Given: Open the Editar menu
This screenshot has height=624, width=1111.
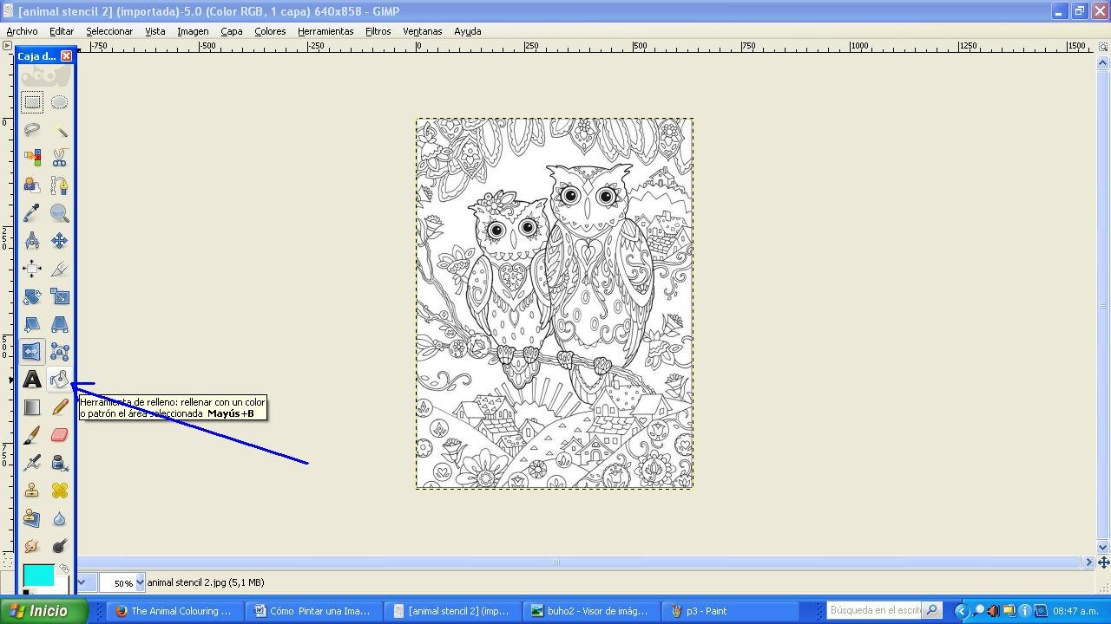Looking at the screenshot, I should [61, 31].
